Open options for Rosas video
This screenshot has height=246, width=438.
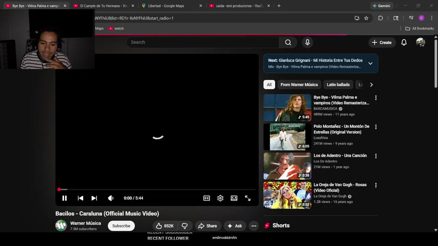(x=376, y=185)
